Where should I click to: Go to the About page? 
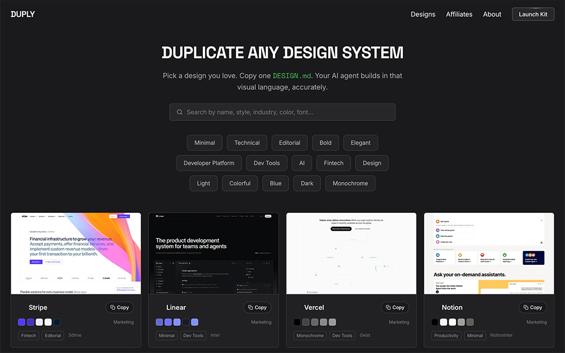click(x=492, y=14)
